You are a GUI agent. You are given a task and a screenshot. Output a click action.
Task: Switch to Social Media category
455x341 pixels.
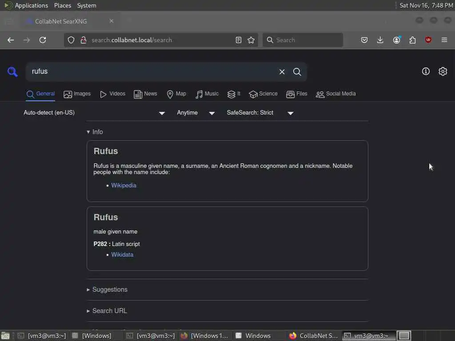(x=336, y=94)
